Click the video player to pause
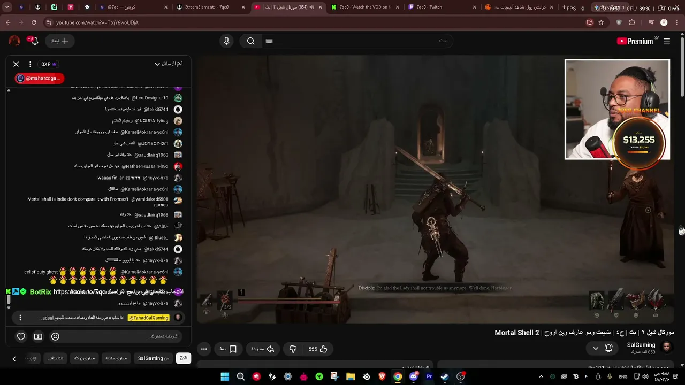685x385 pixels. click(x=435, y=189)
